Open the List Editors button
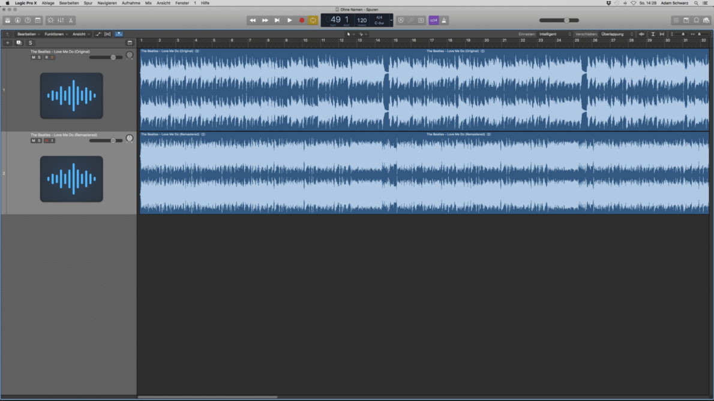Image resolution: width=714 pixels, height=401 pixels. coord(676,20)
